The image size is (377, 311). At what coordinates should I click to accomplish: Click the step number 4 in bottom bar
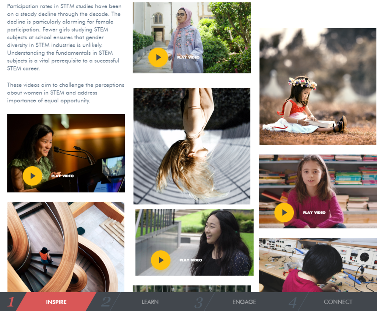coord(293,303)
